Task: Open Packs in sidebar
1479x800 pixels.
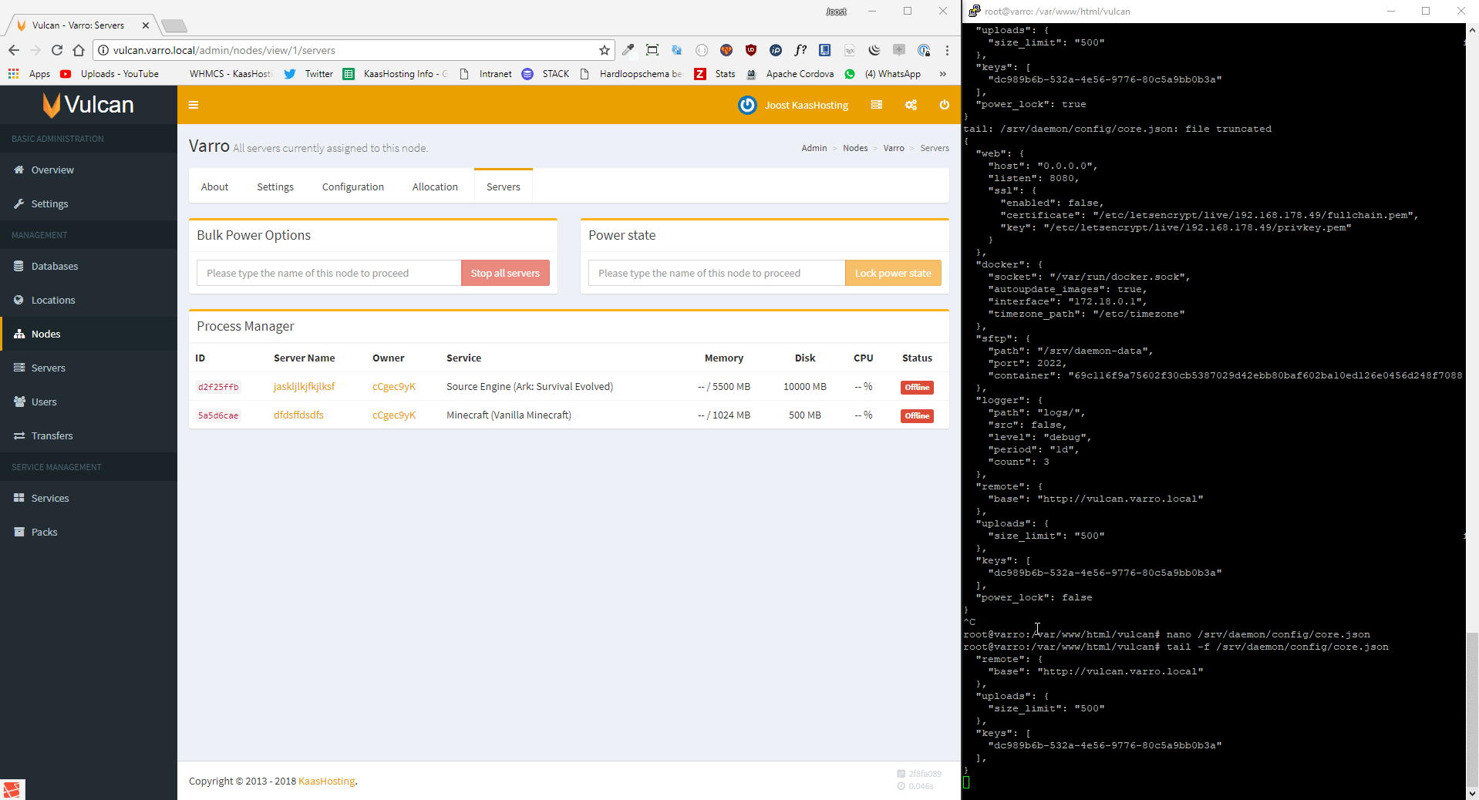Action: (x=44, y=532)
